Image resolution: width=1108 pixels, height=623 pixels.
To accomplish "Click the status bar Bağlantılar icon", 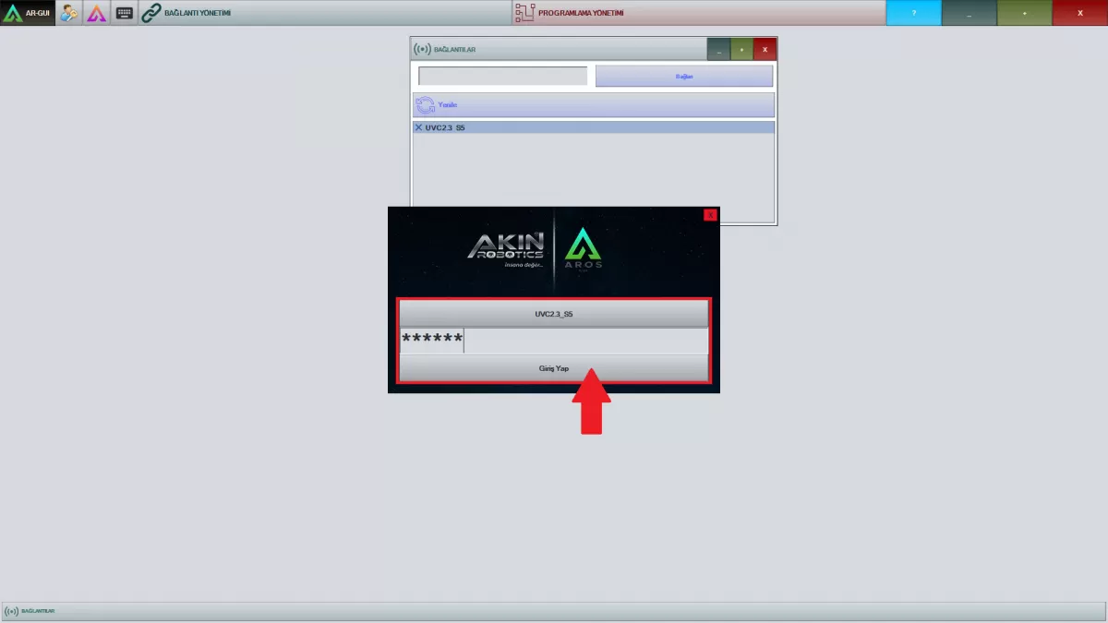I will (11, 612).
